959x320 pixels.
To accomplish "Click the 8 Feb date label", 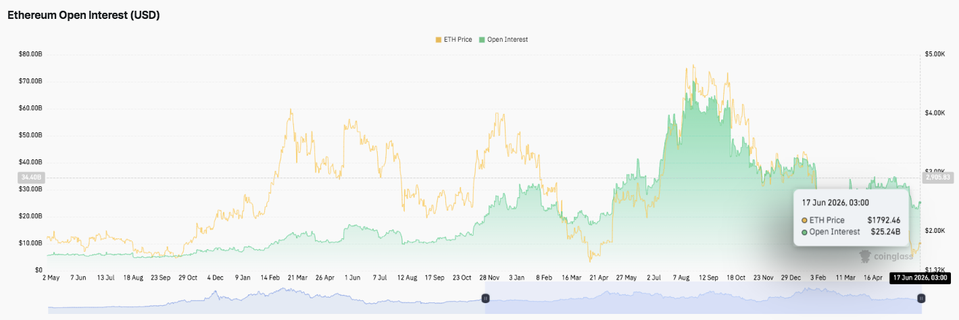I will tap(543, 277).
